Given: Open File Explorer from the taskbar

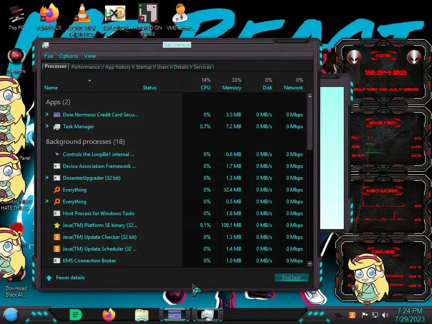Looking at the screenshot, I should (142, 315).
